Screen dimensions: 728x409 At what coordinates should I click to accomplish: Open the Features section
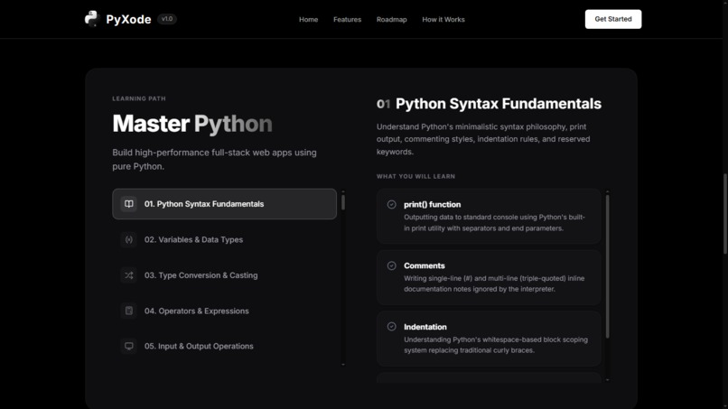pos(347,20)
